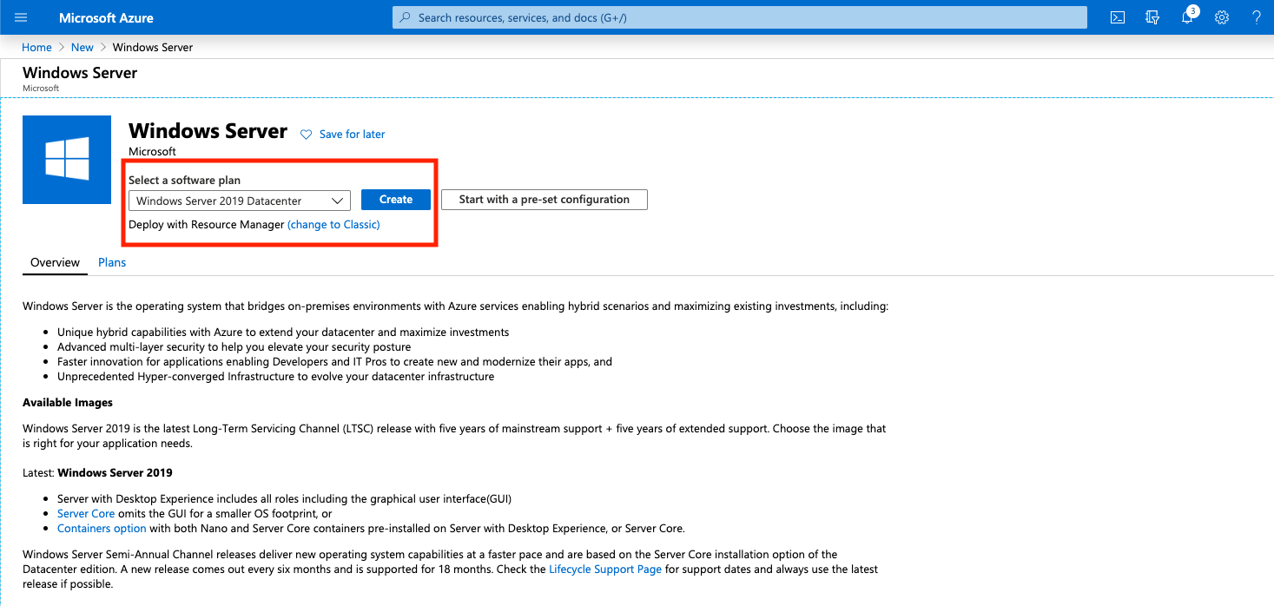Click the Help question mark icon

point(1256,17)
